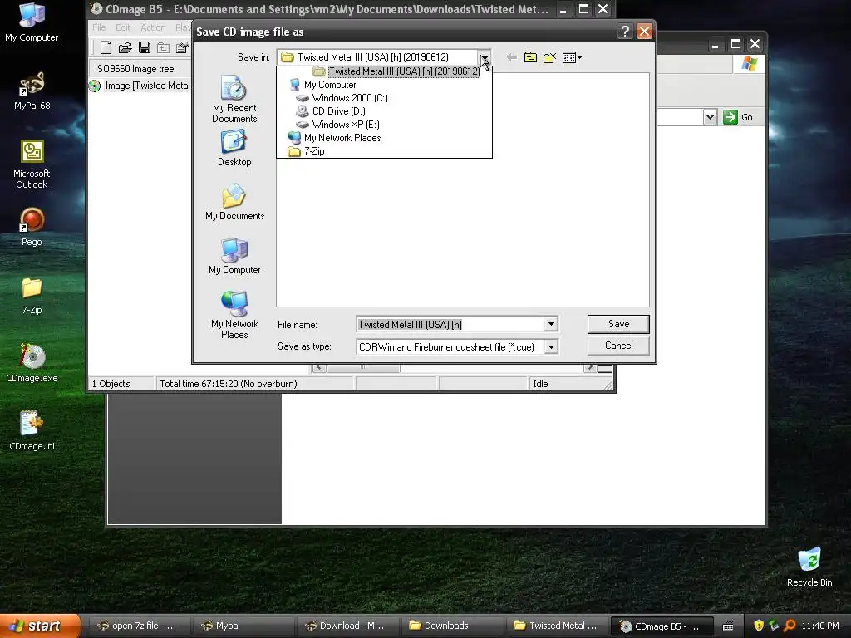Screen dimensions: 851x638
Task: Open 7-Zip folder on desktop
Action: coord(32,296)
